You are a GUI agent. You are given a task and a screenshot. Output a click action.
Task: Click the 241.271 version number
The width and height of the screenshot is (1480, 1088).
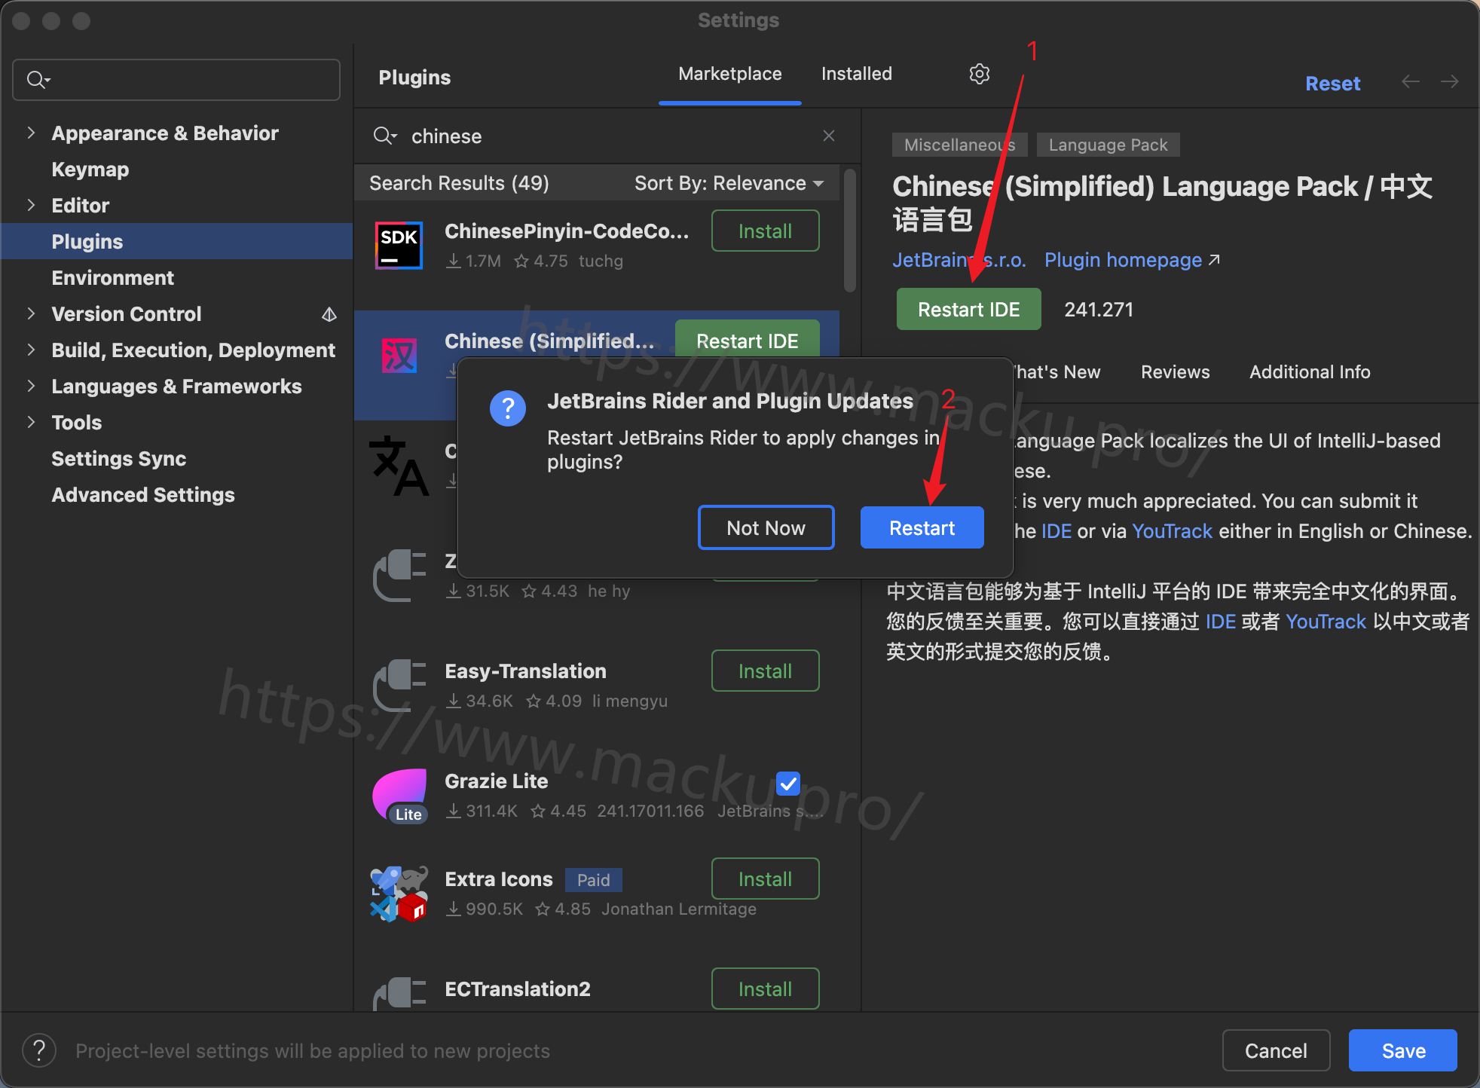tap(1098, 309)
